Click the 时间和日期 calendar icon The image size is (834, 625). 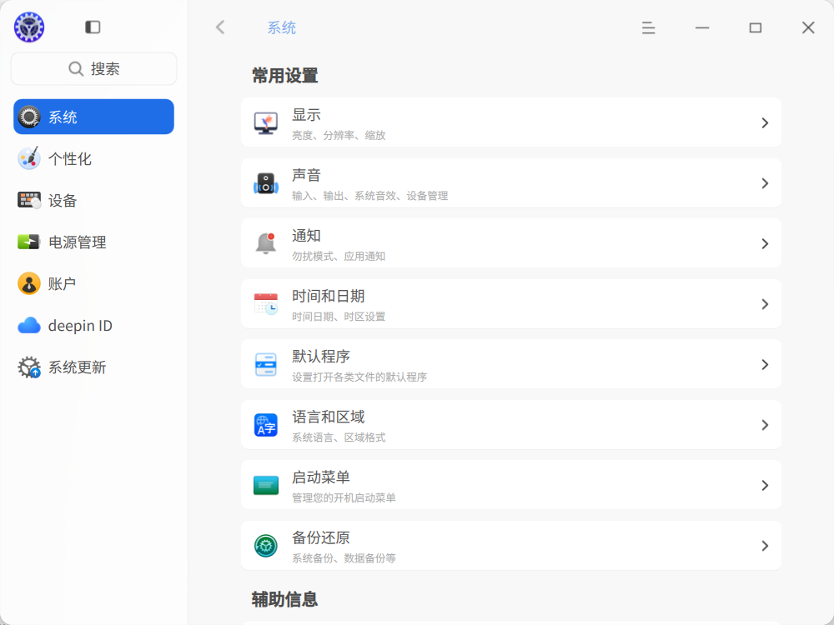click(266, 304)
